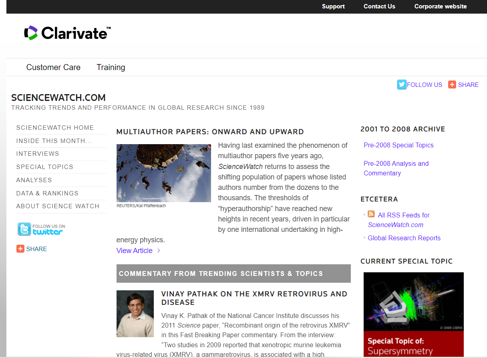
Task: Click the FOLLOW US link in header
Action: 425,85
